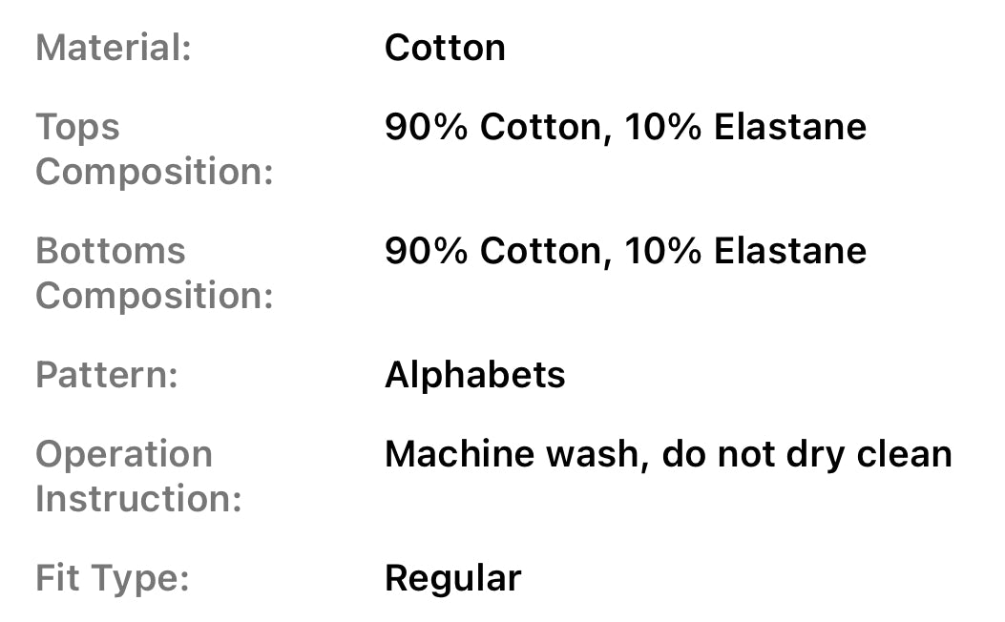
Task: Select the do not dry clean text
Action: (x=806, y=454)
